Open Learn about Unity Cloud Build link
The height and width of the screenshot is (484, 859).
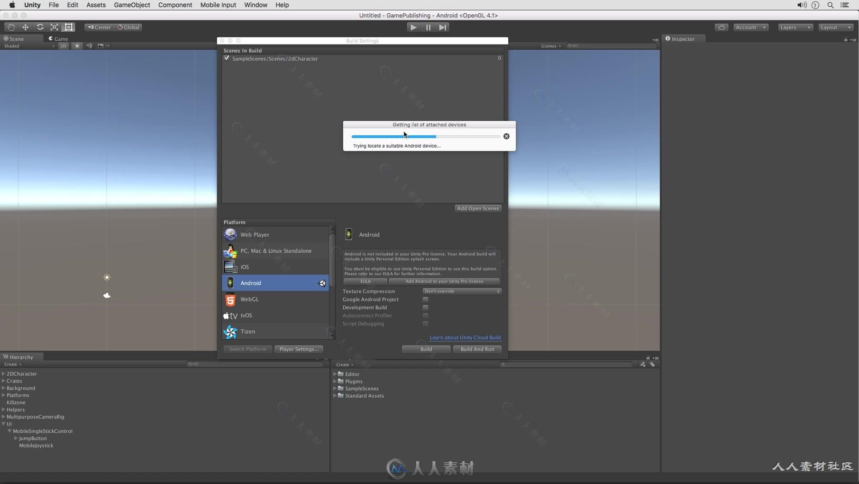coord(465,337)
